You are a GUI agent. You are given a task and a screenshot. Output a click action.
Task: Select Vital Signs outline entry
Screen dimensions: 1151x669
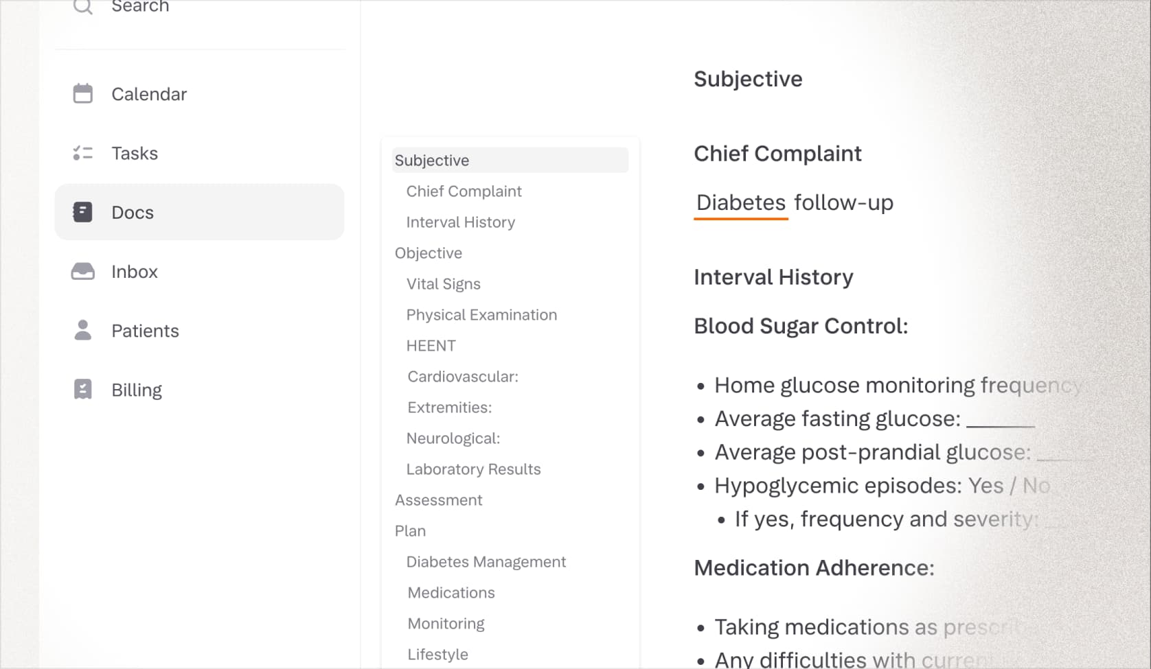click(443, 284)
